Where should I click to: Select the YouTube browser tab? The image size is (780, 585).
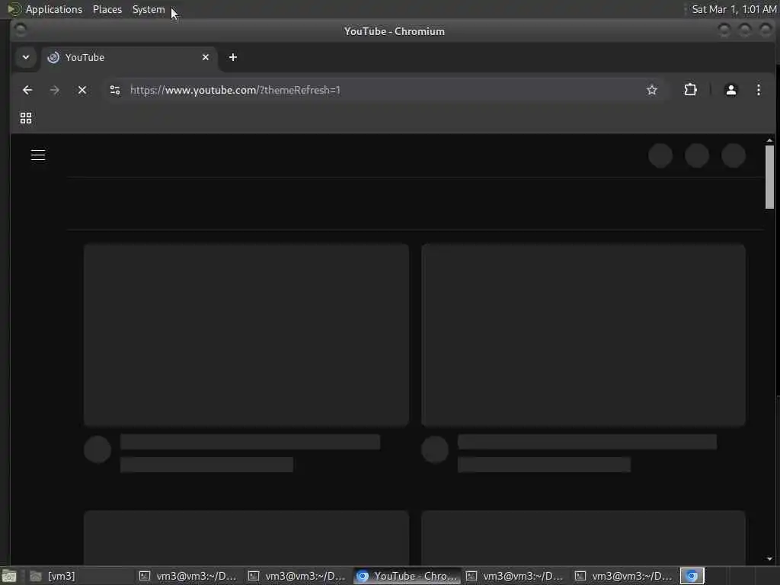point(129,57)
